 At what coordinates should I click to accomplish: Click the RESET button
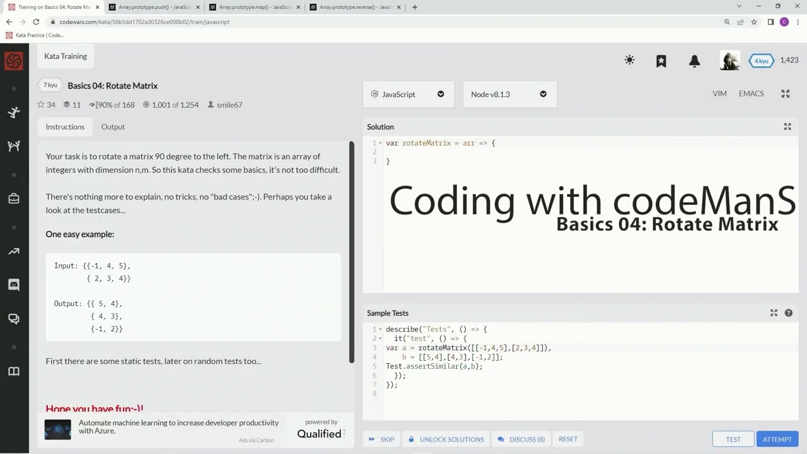(x=568, y=439)
